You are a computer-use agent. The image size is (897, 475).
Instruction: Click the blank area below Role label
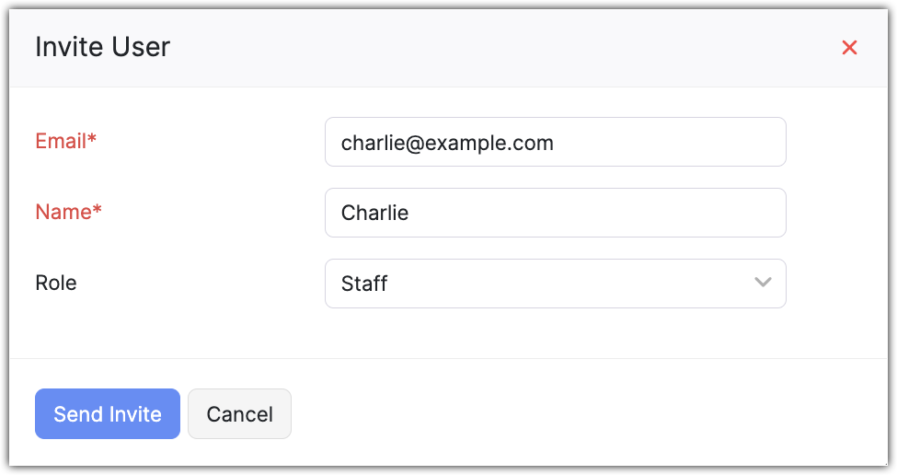pyautogui.click(x=138, y=327)
